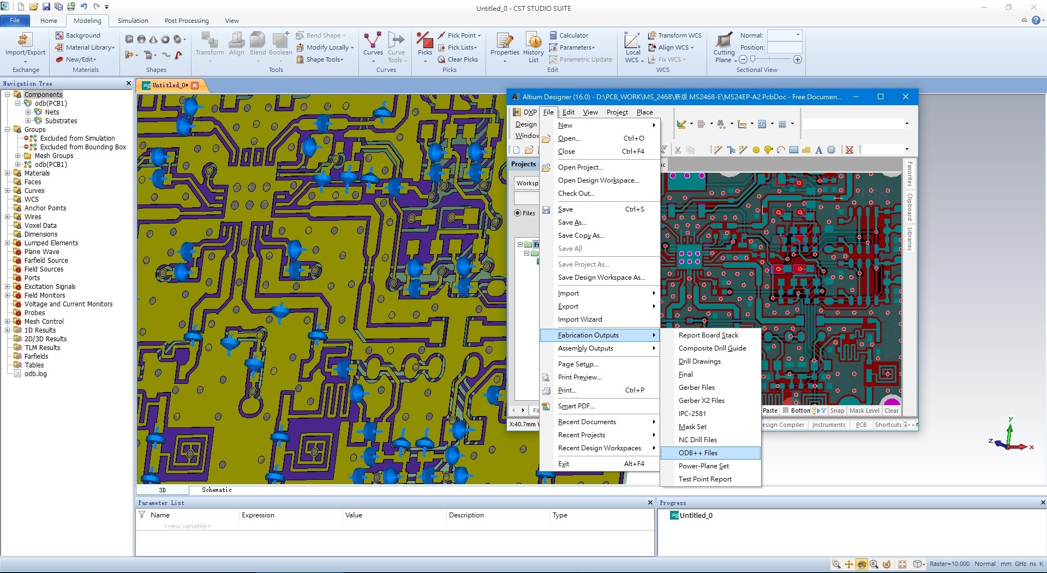Open the Material Library
Screen dimensions: 1047x573
pyautogui.click(x=85, y=47)
